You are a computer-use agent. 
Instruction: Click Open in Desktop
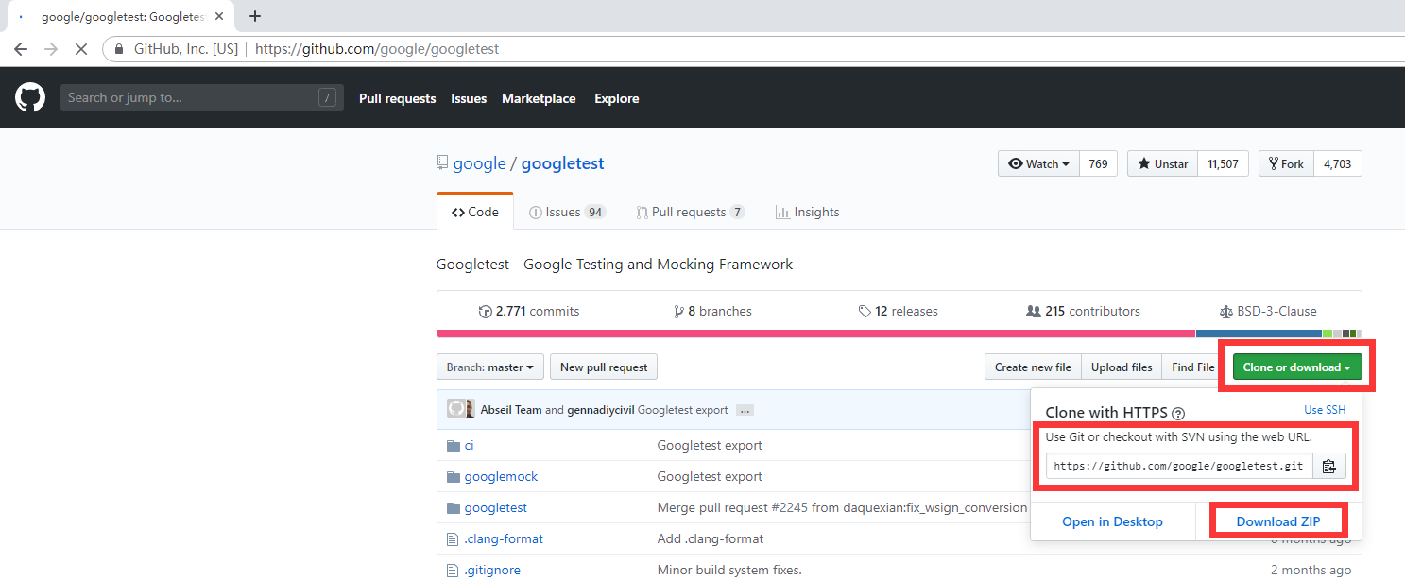pos(1112,521)
